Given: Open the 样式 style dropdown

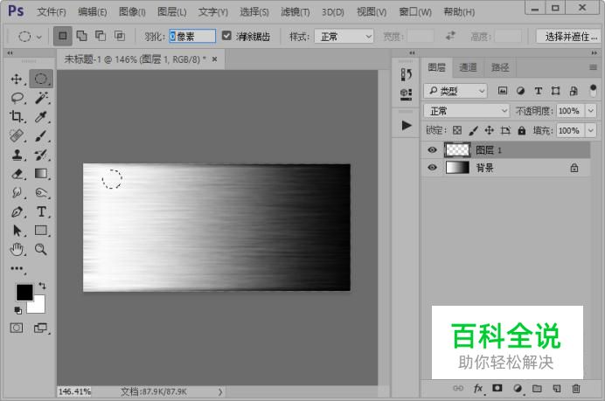Looking at the screenshot, I should click(x=344, y=37).
